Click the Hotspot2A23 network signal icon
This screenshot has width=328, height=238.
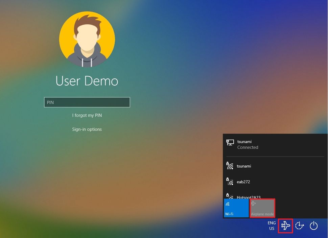[231, 197]
